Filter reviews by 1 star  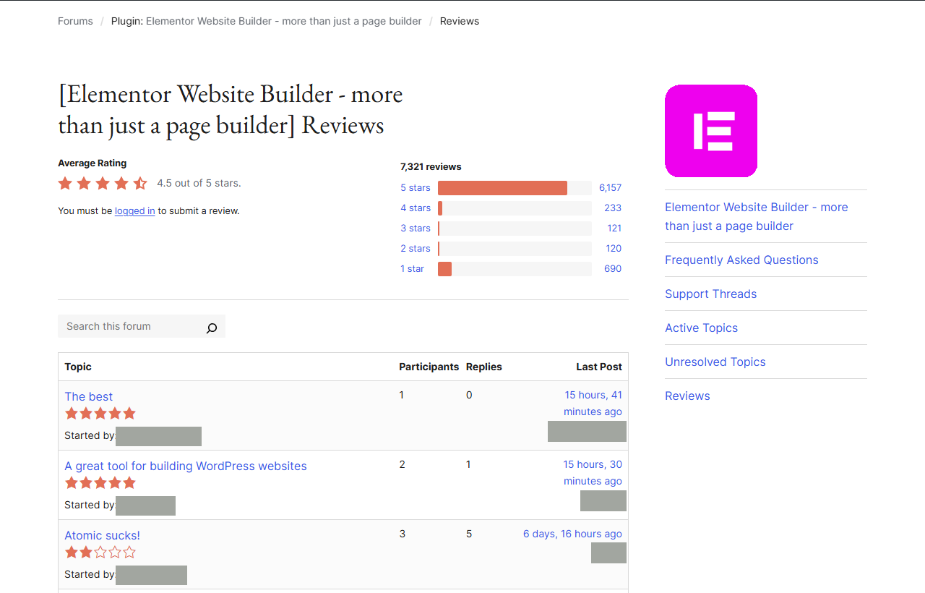point(413,268)
